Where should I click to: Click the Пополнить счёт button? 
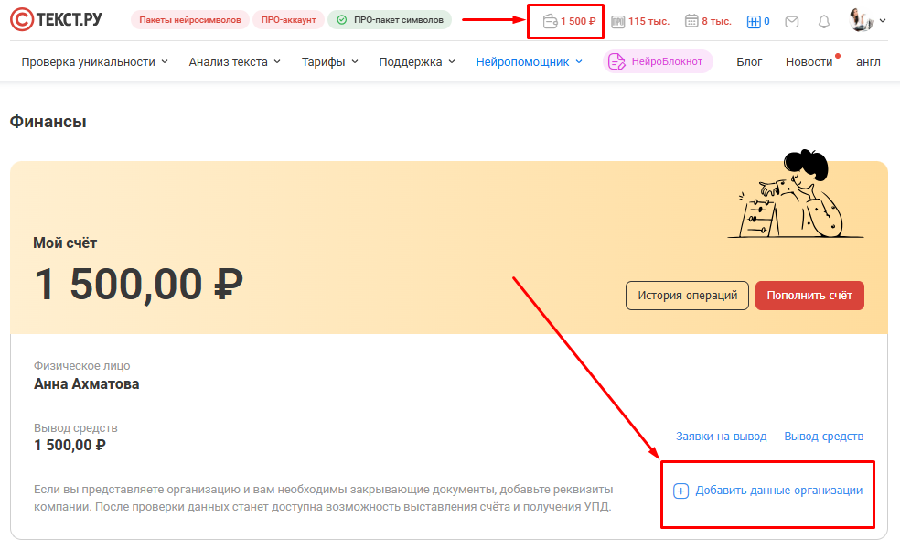[x=809, y=296]
